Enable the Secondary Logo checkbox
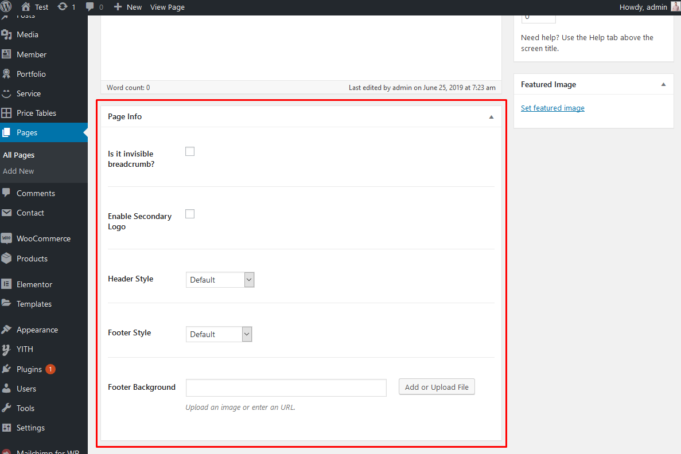681x454 pixels. [x=190, y=214]
